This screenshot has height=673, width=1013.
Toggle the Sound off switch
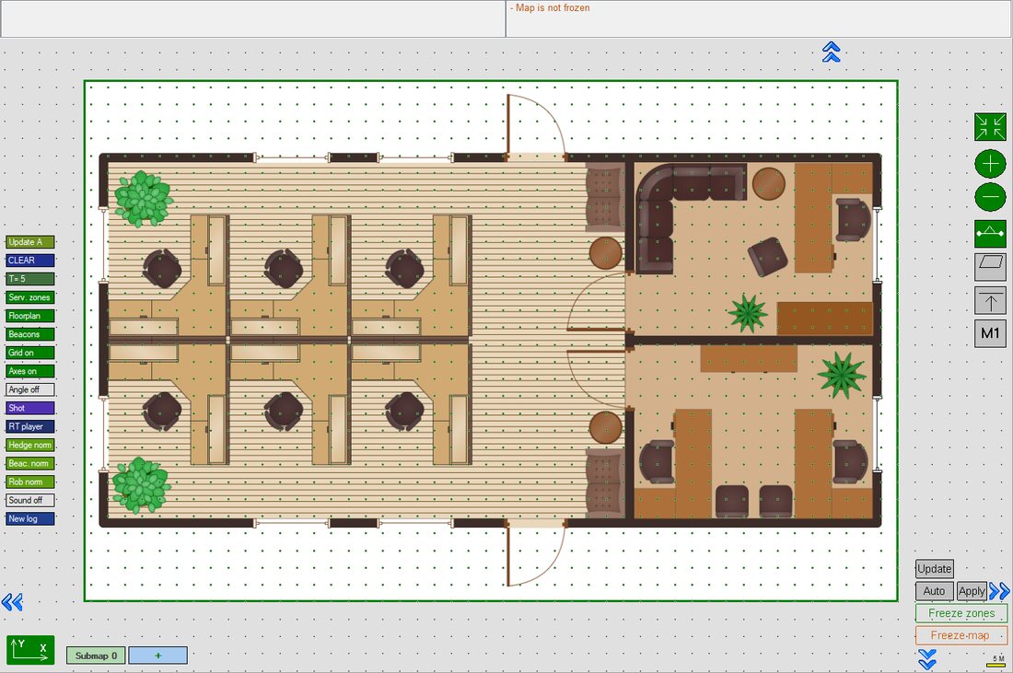29,500
